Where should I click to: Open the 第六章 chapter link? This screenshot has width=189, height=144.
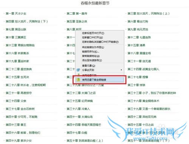[138, 21]
